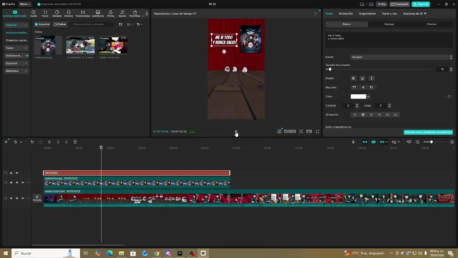Align text center horizontally
Screen dimensions: 458x258
coord(363,115)
